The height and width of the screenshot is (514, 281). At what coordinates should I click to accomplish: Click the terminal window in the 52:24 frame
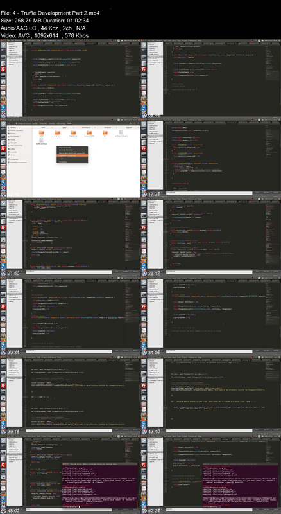[241, 486]
